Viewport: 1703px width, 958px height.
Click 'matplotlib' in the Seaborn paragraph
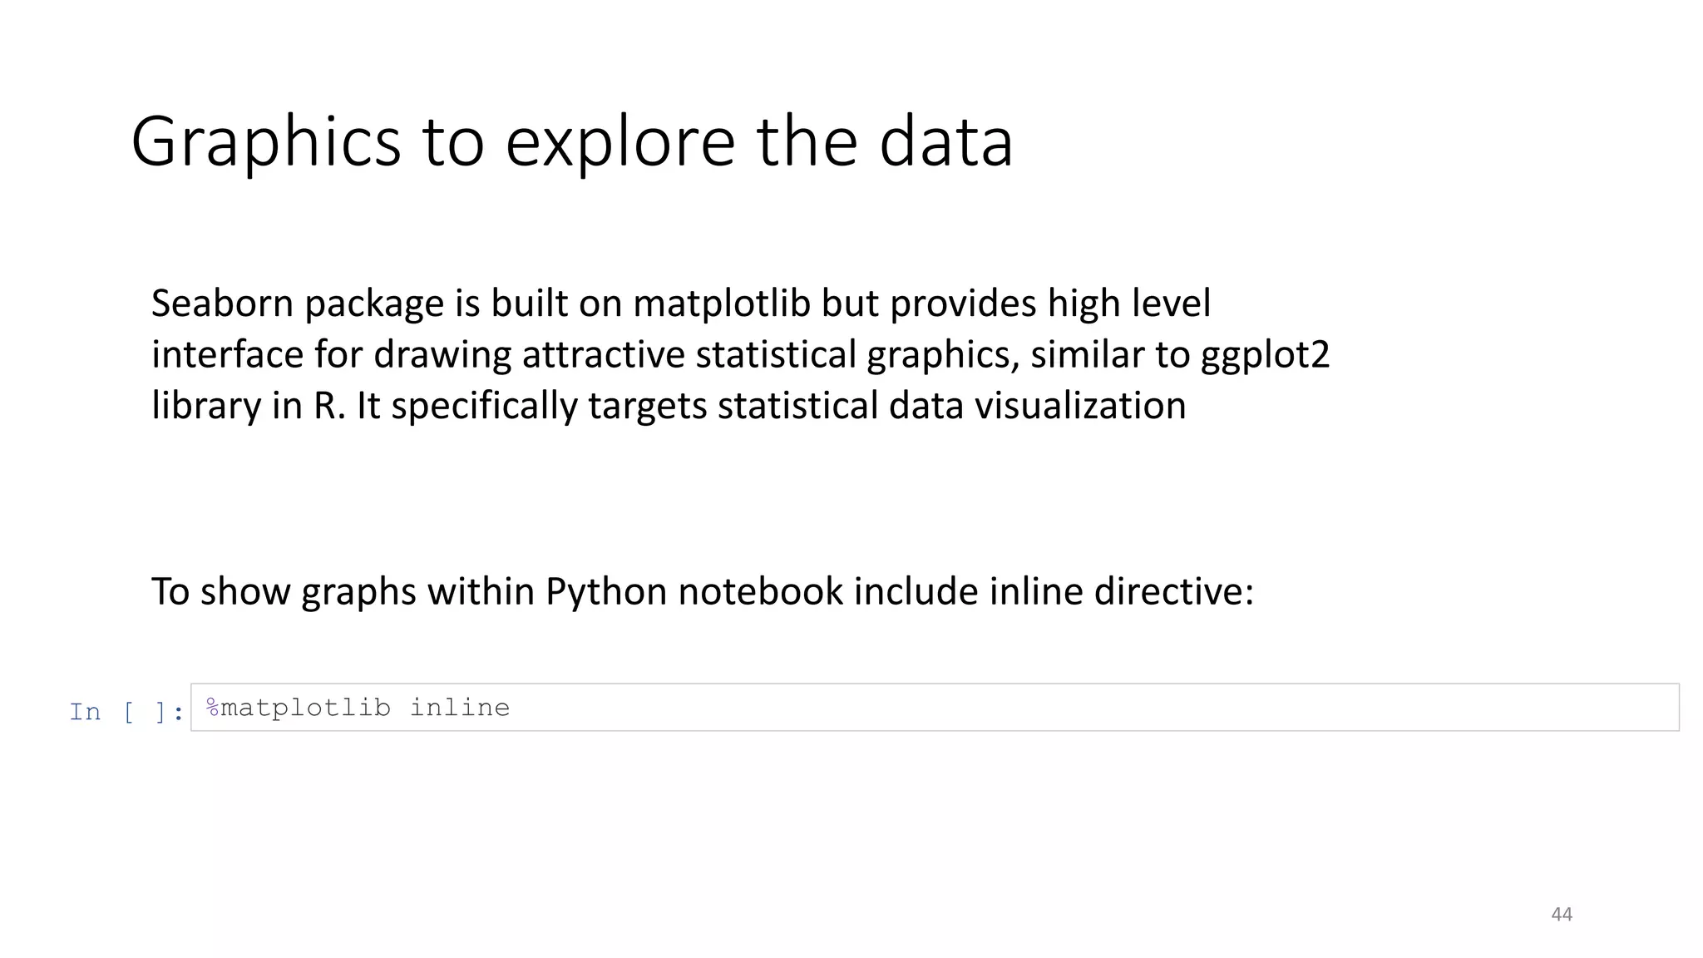[721, 304]
